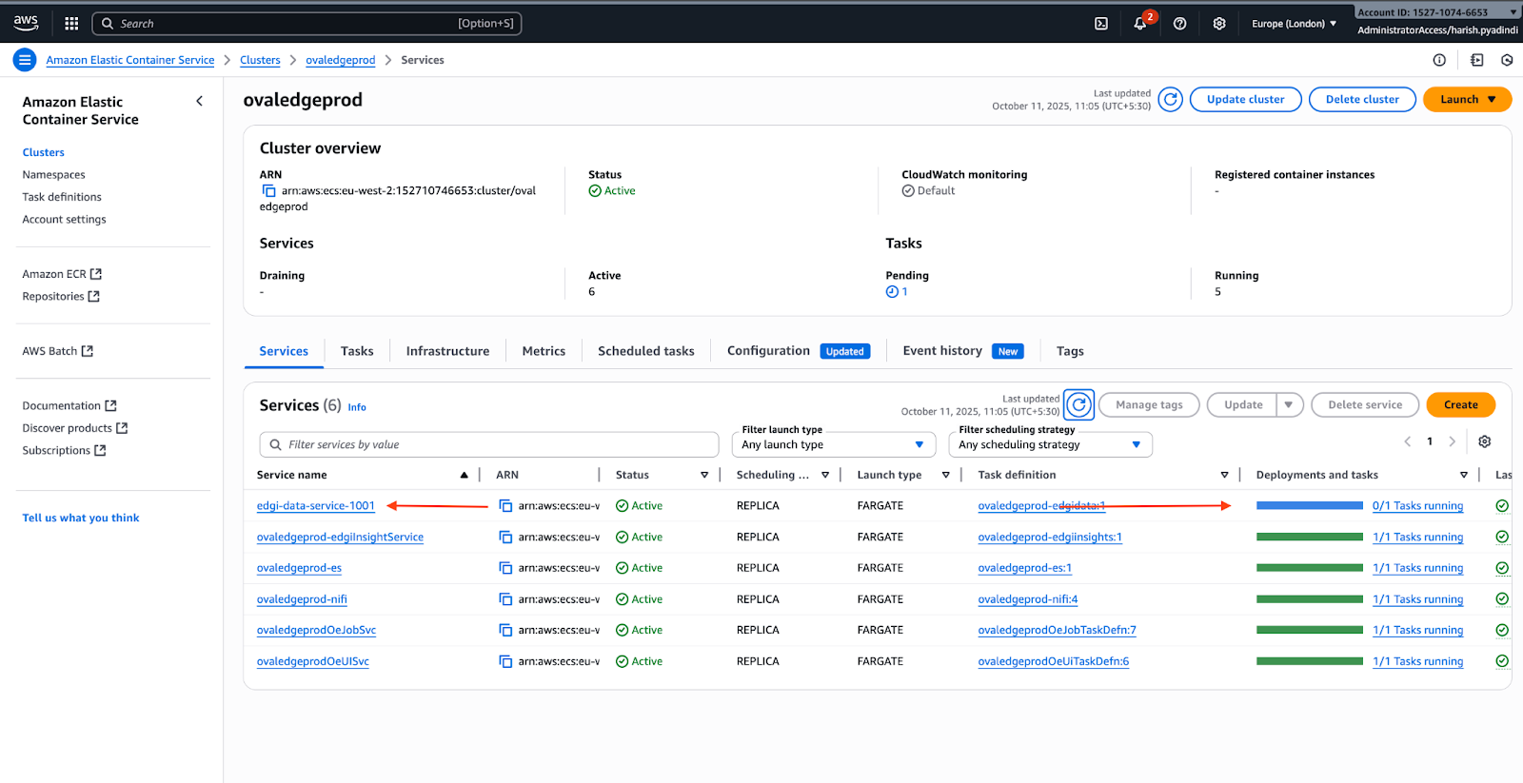Screen dimensions: 1523x783
Task: Open AWS CloudShell icon in top bar
Action: click(x=1100, y=24)
